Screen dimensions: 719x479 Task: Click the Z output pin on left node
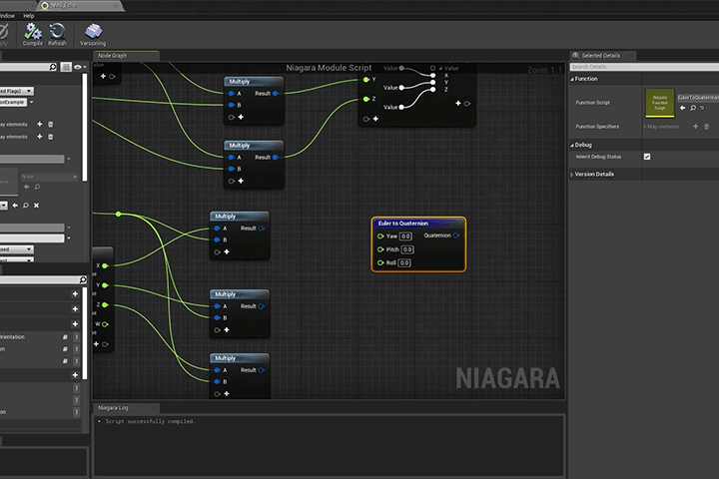click(x=105, y=304)
